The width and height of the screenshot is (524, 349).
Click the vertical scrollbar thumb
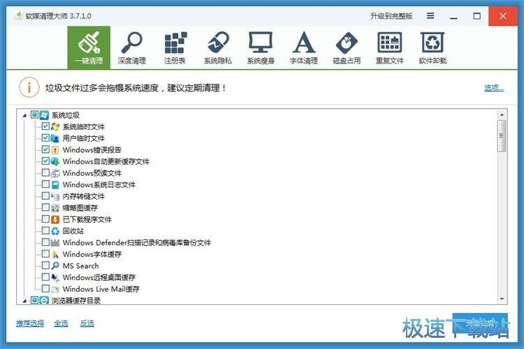pos(502,135)
